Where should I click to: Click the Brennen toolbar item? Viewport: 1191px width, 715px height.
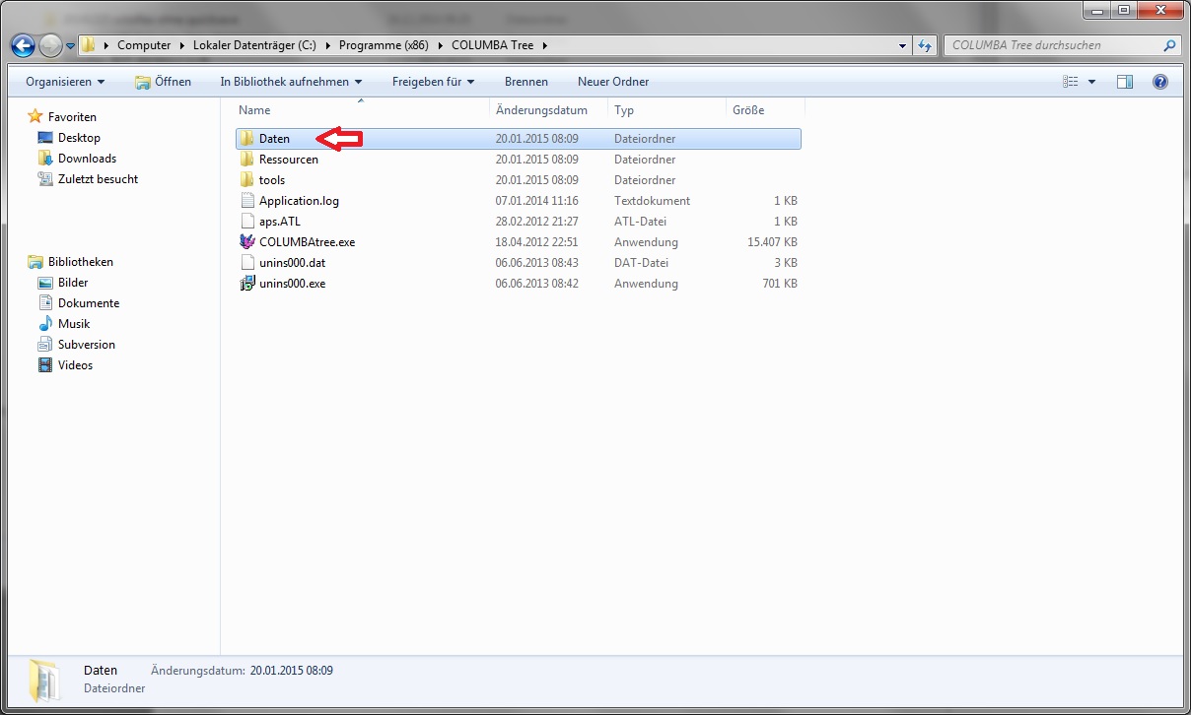[x=525, y=82]
